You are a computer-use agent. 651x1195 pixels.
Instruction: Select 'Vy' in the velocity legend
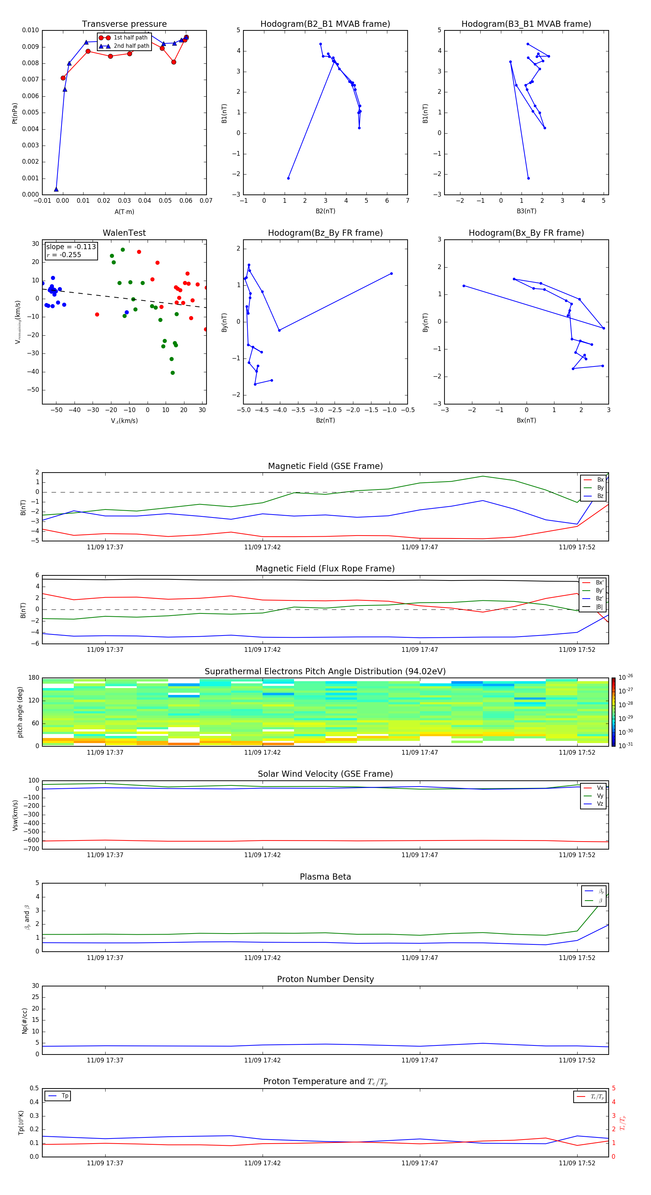[x=593, y=796]
